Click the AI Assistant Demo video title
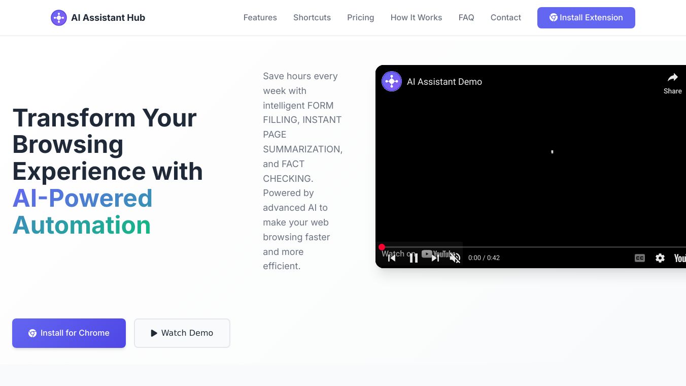The image size is (686, 386). point(444,82)
